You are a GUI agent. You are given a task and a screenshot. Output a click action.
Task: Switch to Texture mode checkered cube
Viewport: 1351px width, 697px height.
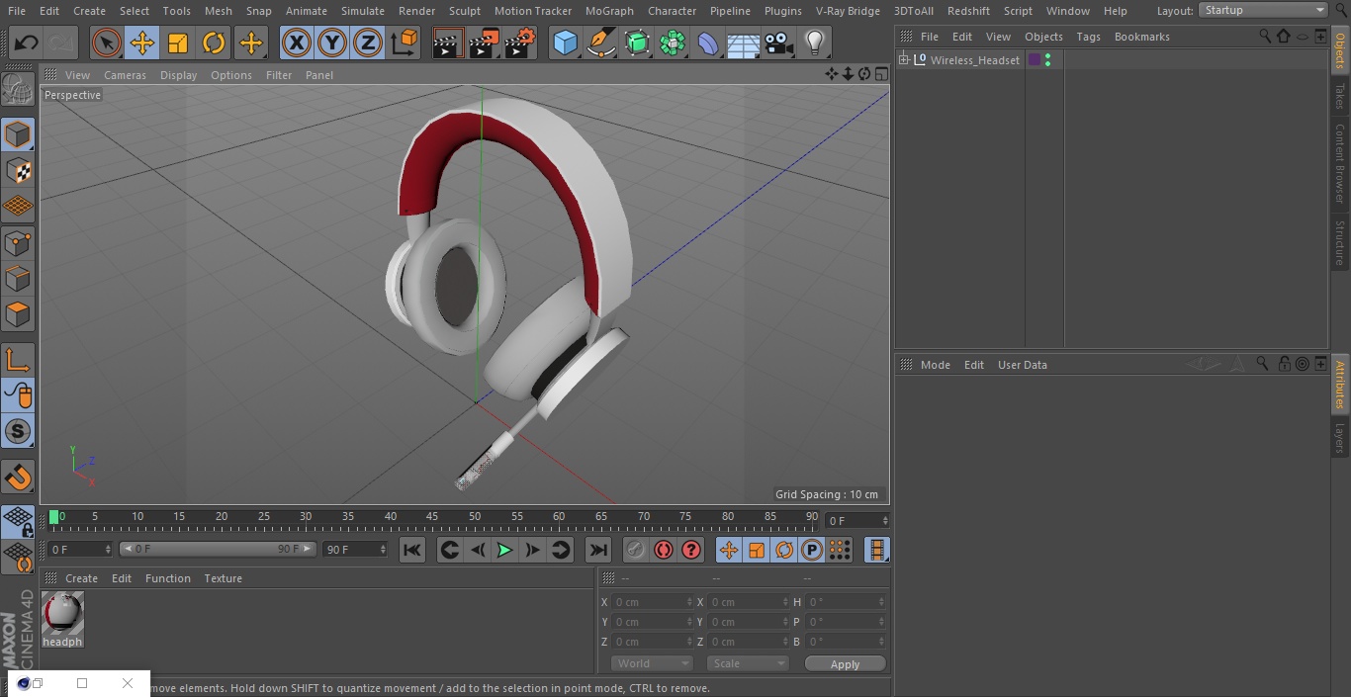(18, 170)
